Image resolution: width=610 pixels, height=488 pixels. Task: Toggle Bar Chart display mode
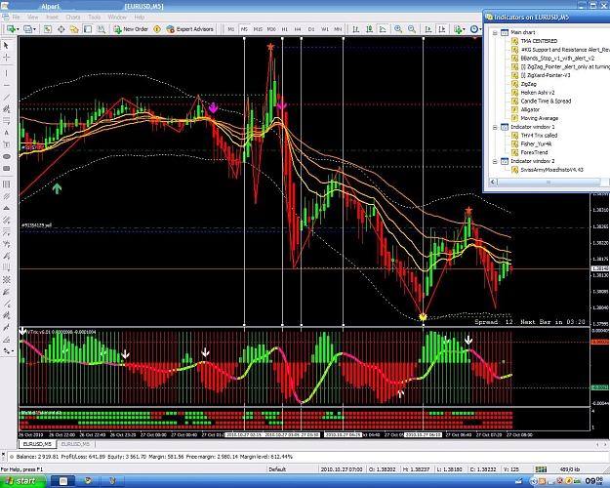[x=356, y=29]
